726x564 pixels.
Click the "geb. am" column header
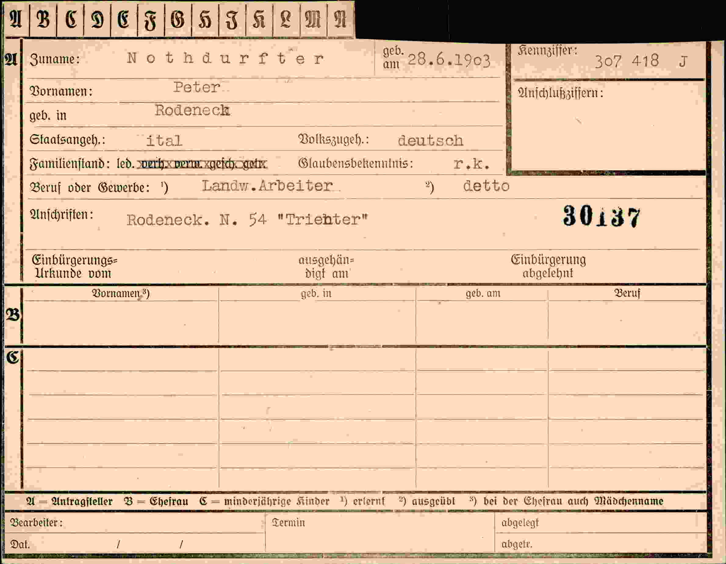coord(483,293)
